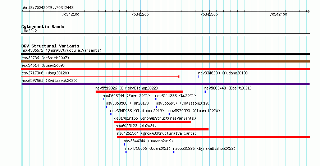Open the nsv5663448 (Ebert2021) label
This screenshot has height=166, width=320.
coord(228,88)
